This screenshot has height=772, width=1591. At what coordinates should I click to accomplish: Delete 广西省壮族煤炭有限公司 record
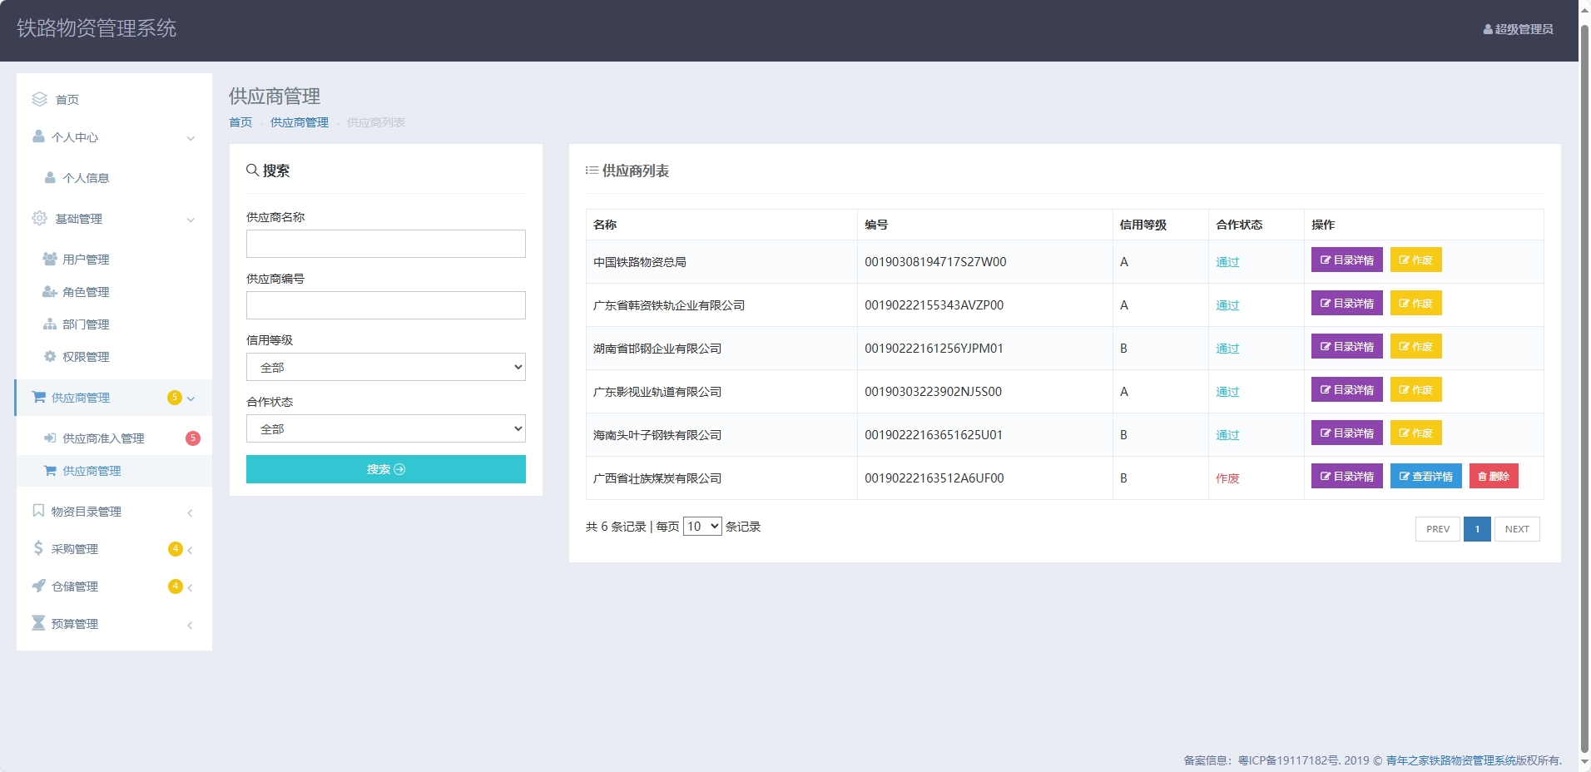pos(1494,476)
